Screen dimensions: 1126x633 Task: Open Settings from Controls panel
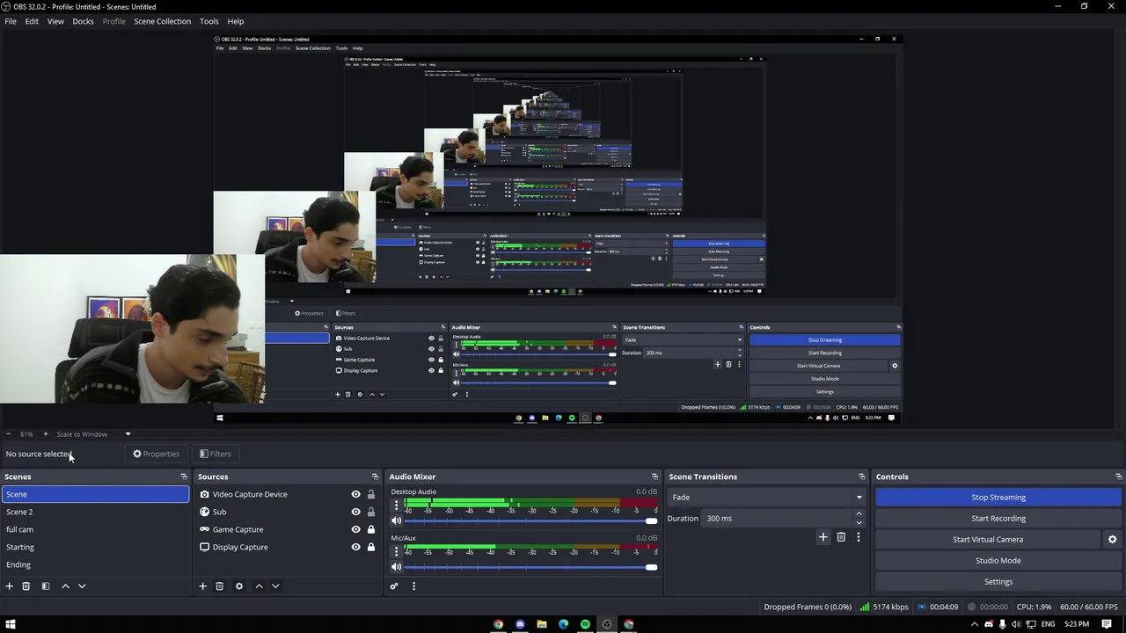(998, 582)
